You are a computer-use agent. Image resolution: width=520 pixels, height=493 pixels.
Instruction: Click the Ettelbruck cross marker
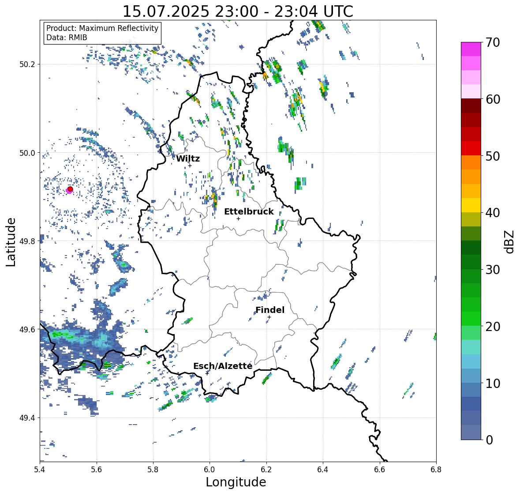coord(238,218)
